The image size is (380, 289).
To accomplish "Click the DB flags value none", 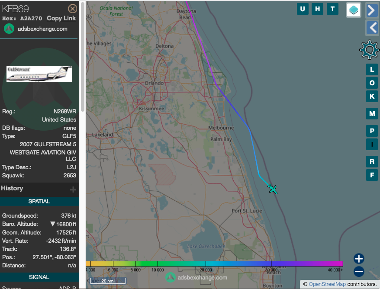I will (70, 128).
